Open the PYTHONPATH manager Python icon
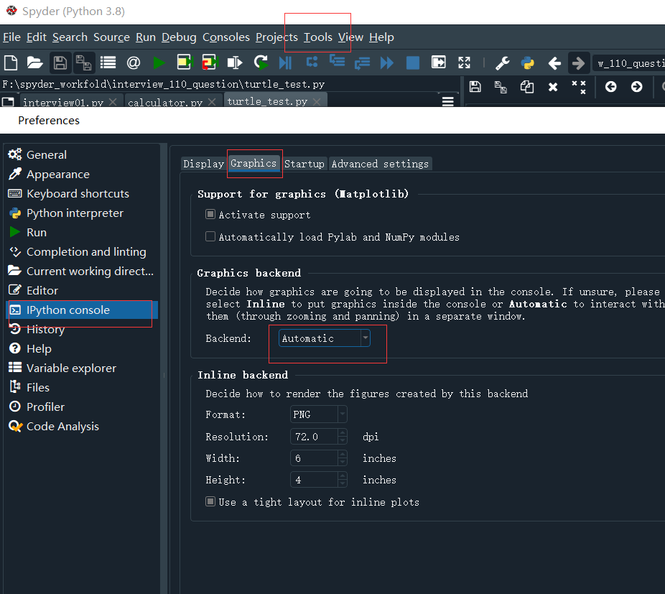The height and width of the screenshot is (594, 665). 528,62
